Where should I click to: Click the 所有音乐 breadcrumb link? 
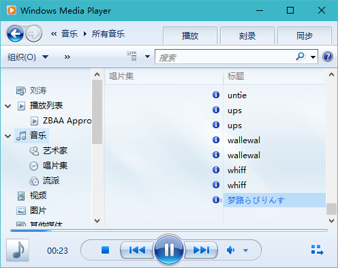coord(108,34)
